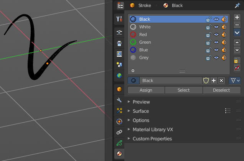Screen dimensions: 244x161
Task: Lock all unselected materials
Action: 237,60
